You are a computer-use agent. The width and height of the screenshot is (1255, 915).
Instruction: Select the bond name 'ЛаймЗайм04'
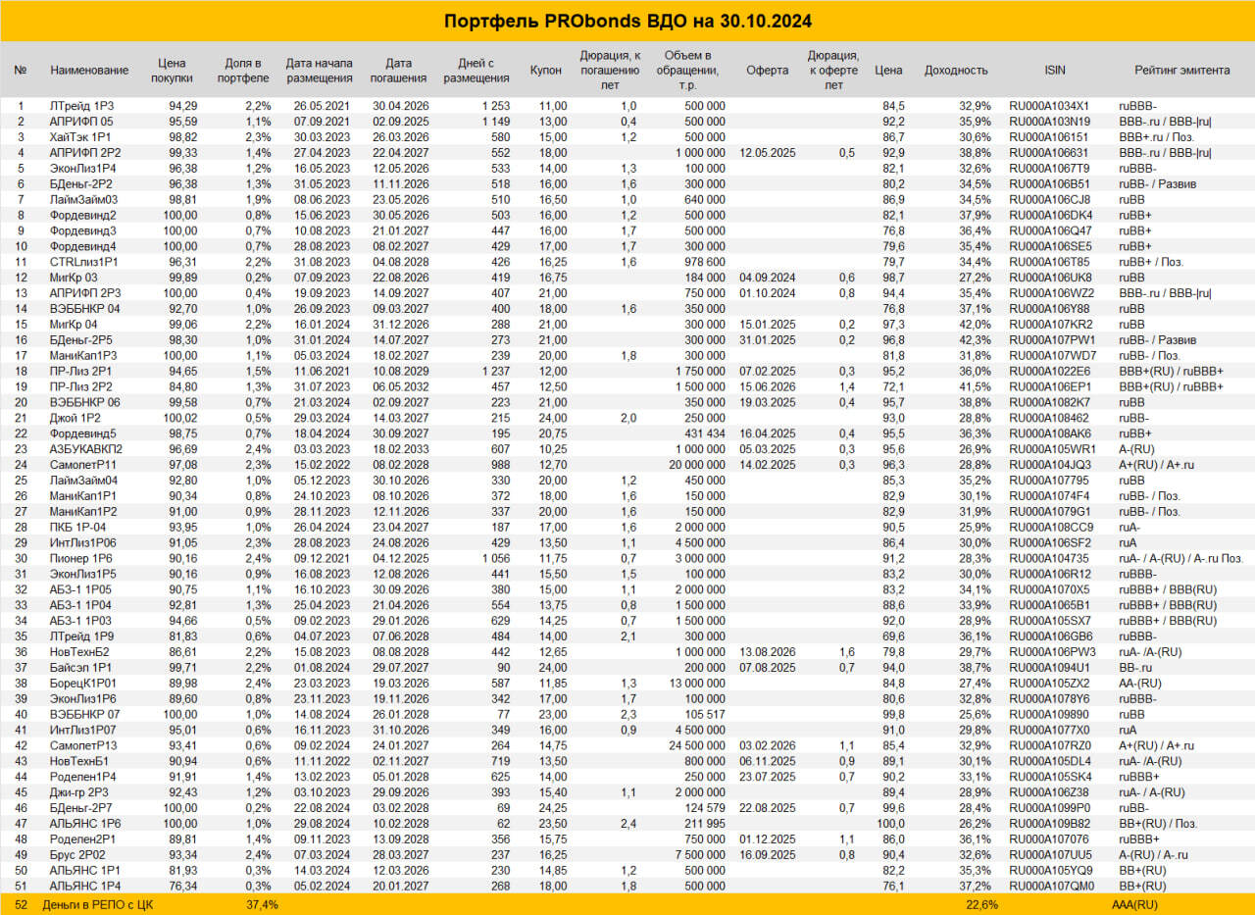83,481
